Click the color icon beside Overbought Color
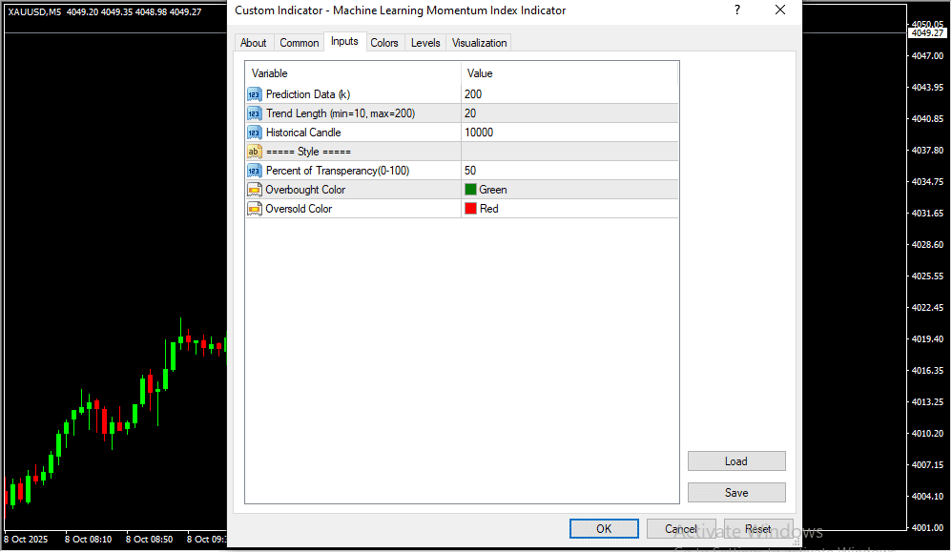Image resolution: width=952 pixels, height=552 pixels. point(254,190)
